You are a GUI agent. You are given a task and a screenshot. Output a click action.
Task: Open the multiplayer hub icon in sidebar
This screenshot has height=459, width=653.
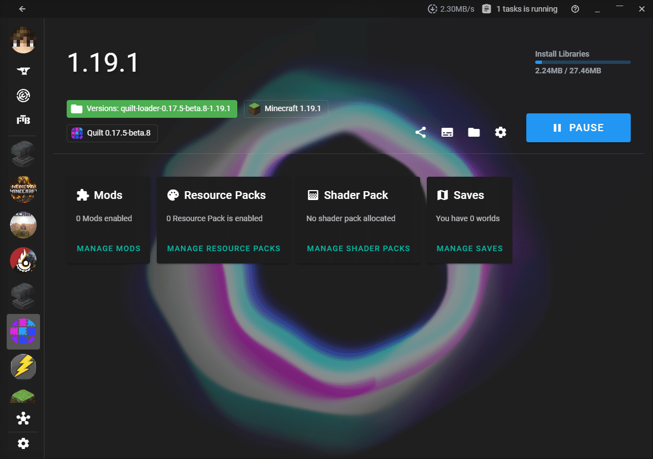pos(23,418)
